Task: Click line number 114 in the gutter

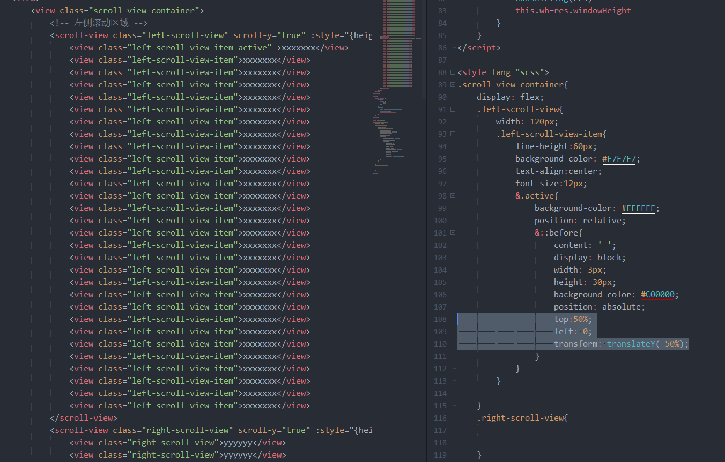Action: 440,393
